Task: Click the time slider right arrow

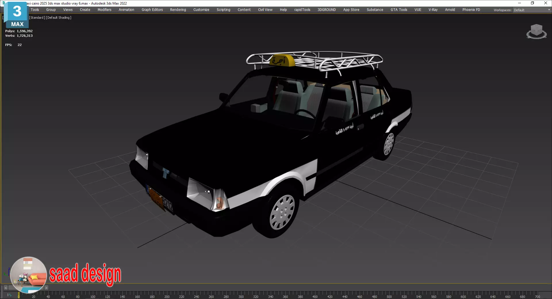Action: pyautogui.click(x=46, y=288)
